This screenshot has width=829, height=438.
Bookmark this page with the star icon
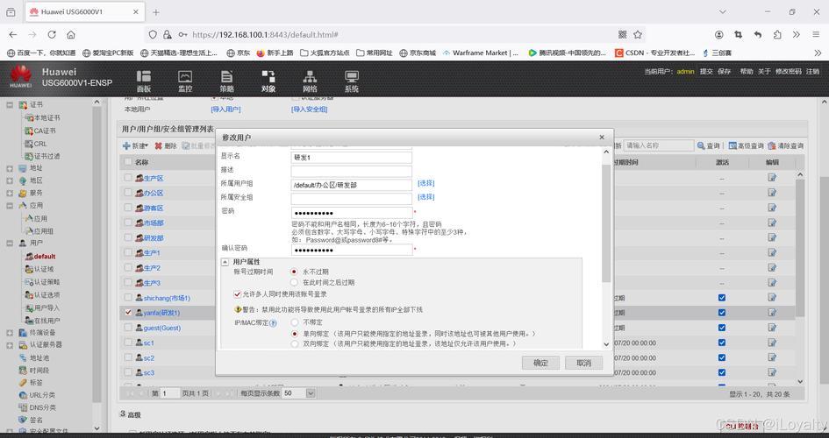pyautogui.click(x=638, y=34)
